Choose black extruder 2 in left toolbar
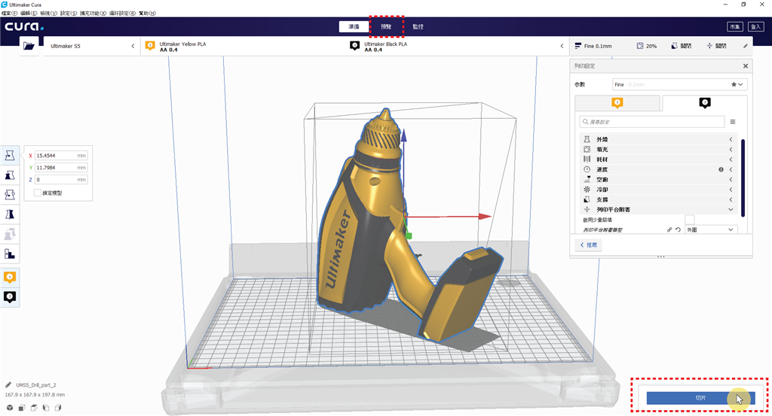 11,297
